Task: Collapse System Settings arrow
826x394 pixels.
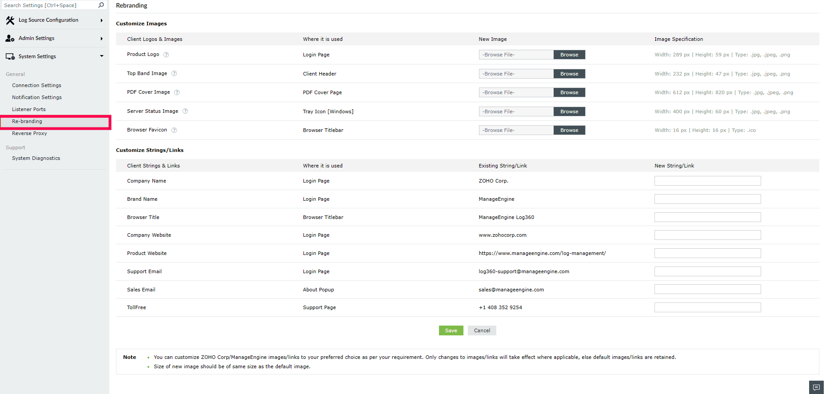Action: [102, 56]
